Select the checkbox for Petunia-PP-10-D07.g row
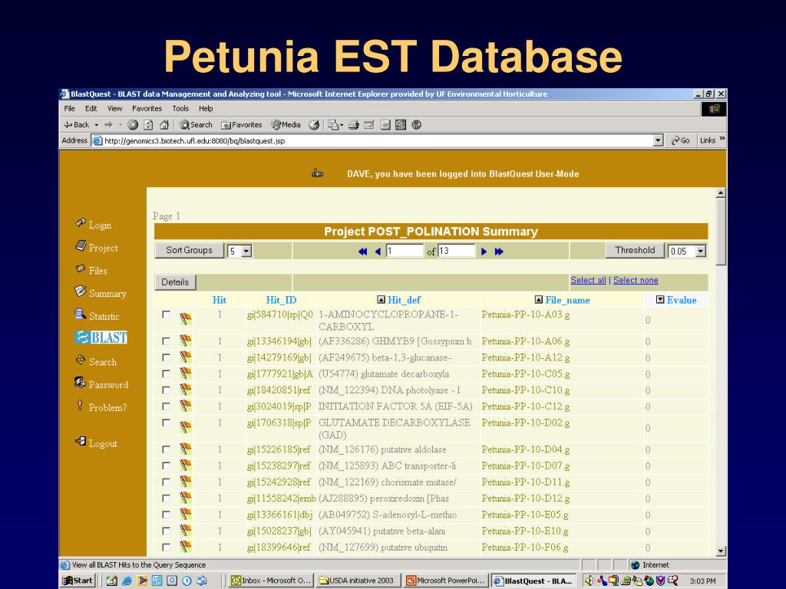This screenshot has width=786, height=589. coord(166,466)
